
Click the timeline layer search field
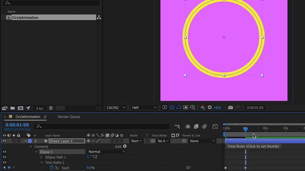pyautogui.click(x=102, y=126)
